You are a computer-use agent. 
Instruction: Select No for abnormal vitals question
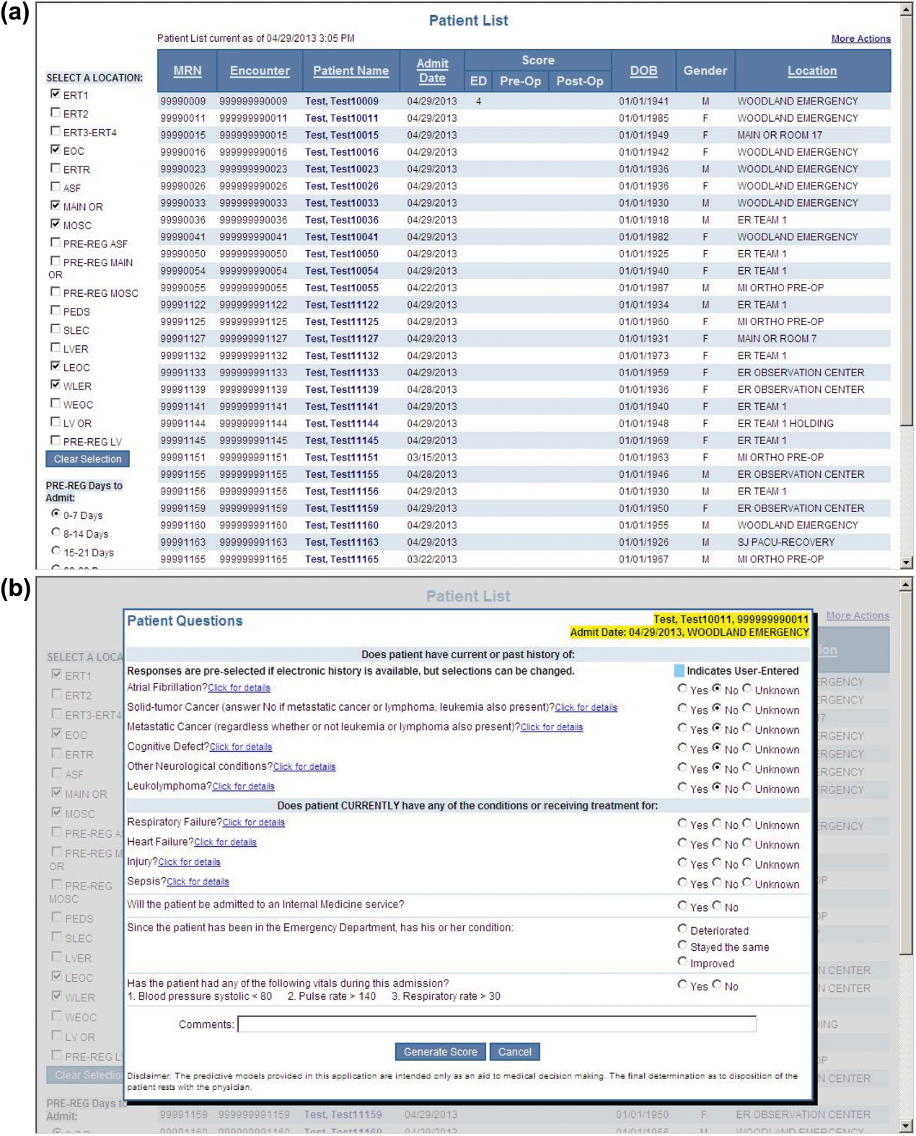point(717,985)
